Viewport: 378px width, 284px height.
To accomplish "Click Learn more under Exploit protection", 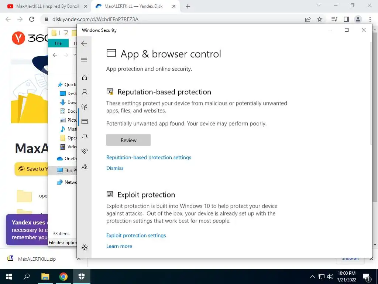I will click(119, 246).
